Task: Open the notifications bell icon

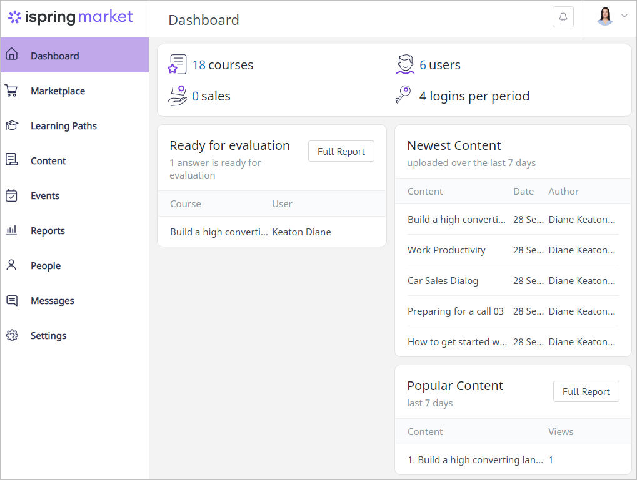Action: coord(563,17)
